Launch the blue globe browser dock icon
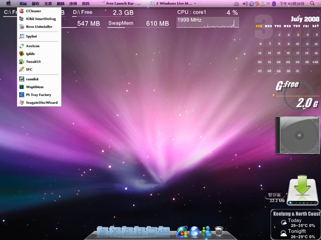This screenshot has height=240, width=321. coord(194,231)
